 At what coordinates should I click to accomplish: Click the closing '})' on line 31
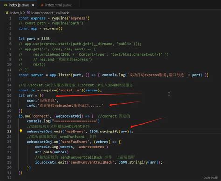click(x=21, y=173)
